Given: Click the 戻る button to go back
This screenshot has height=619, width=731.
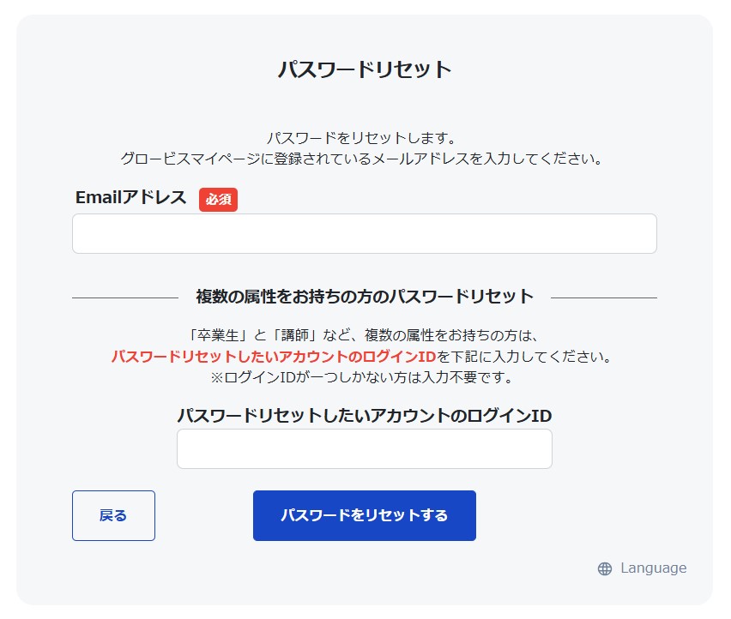Looking at the screenshot, I should pos(113,515).
